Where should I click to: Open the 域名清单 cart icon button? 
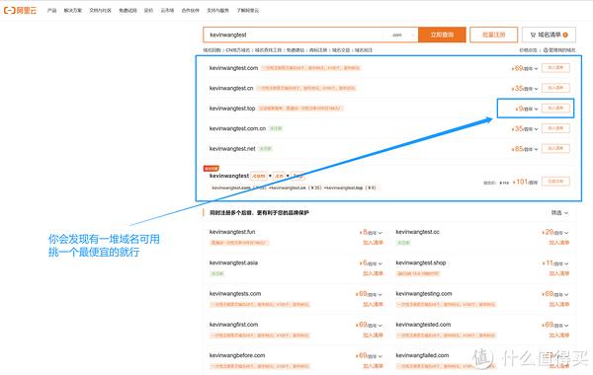click(x=549, y=35)
